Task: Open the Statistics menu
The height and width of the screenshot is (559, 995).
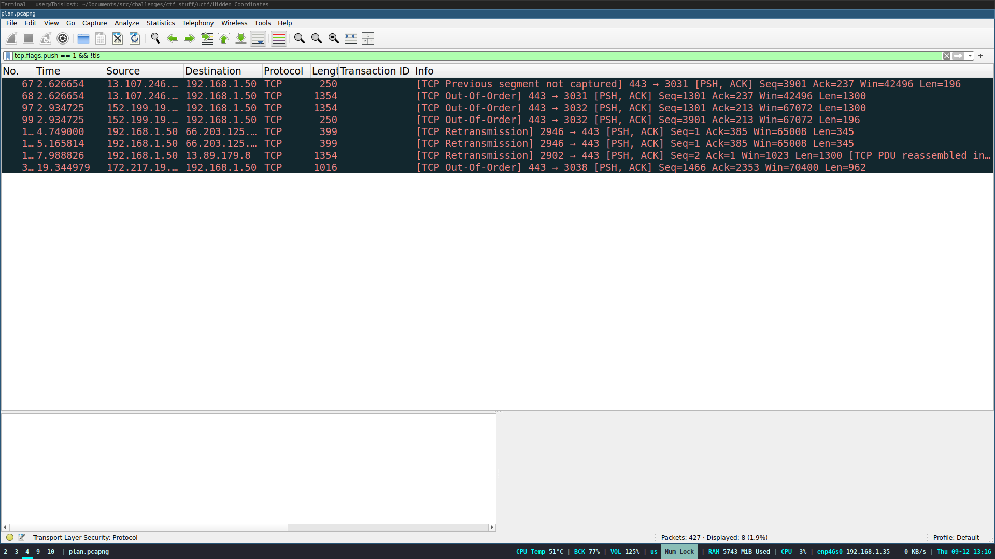Action: (x=161, y=23)
